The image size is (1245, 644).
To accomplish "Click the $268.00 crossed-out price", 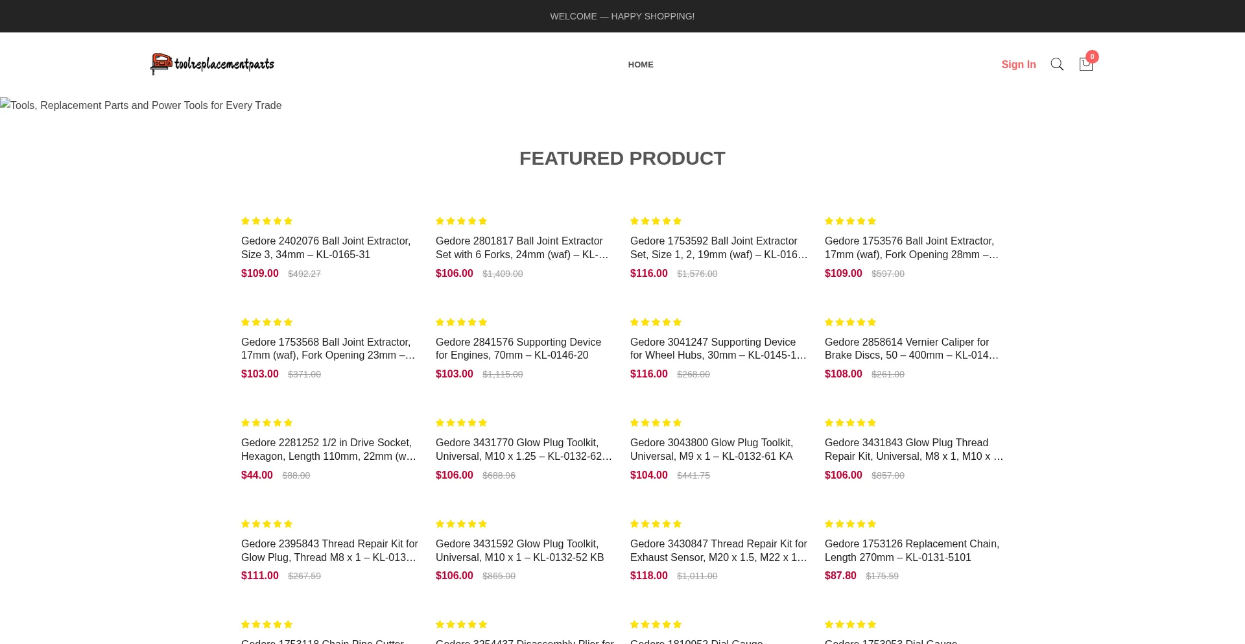I will 693,374.
